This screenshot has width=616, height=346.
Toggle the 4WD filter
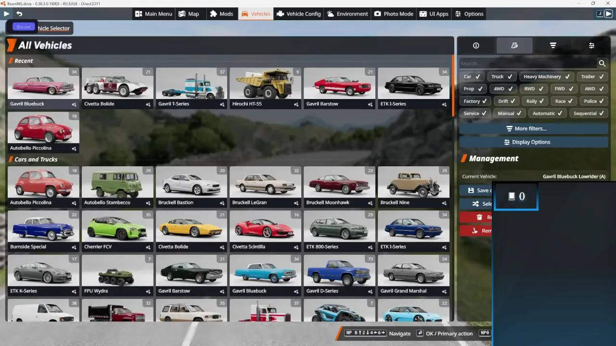pyautogui.click(x=503, y=89)
